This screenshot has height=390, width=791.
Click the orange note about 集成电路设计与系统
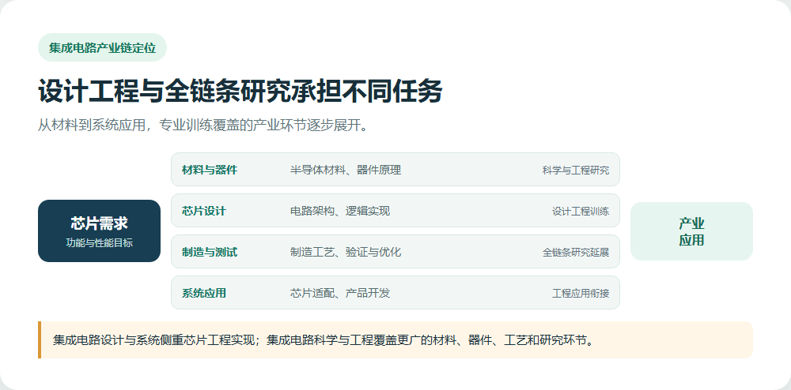[x=395, y=340]
